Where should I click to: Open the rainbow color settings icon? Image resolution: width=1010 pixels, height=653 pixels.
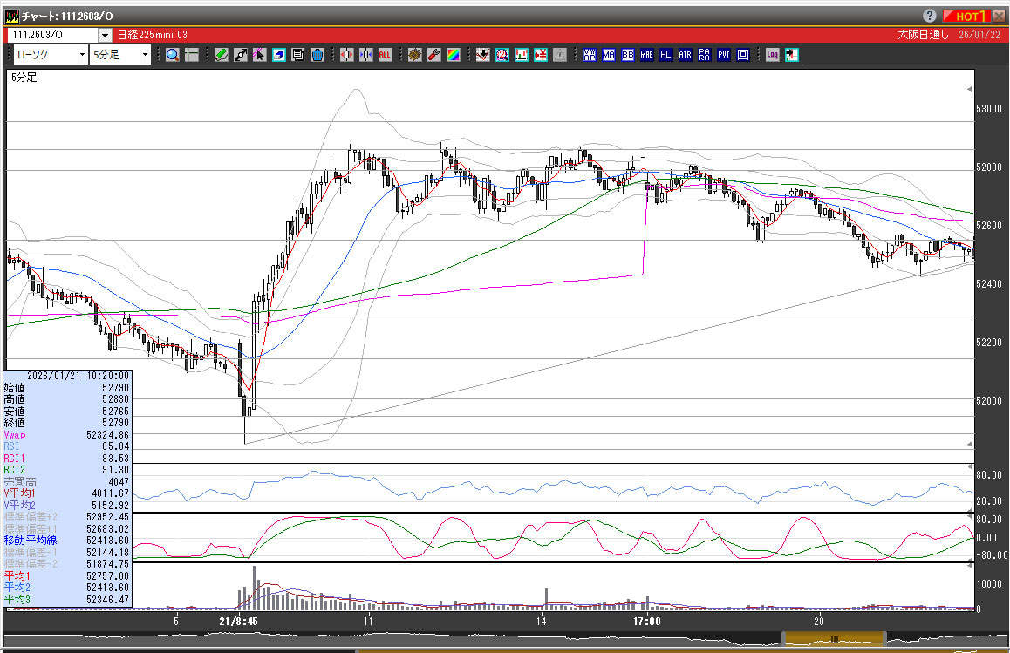pos(453,55)
